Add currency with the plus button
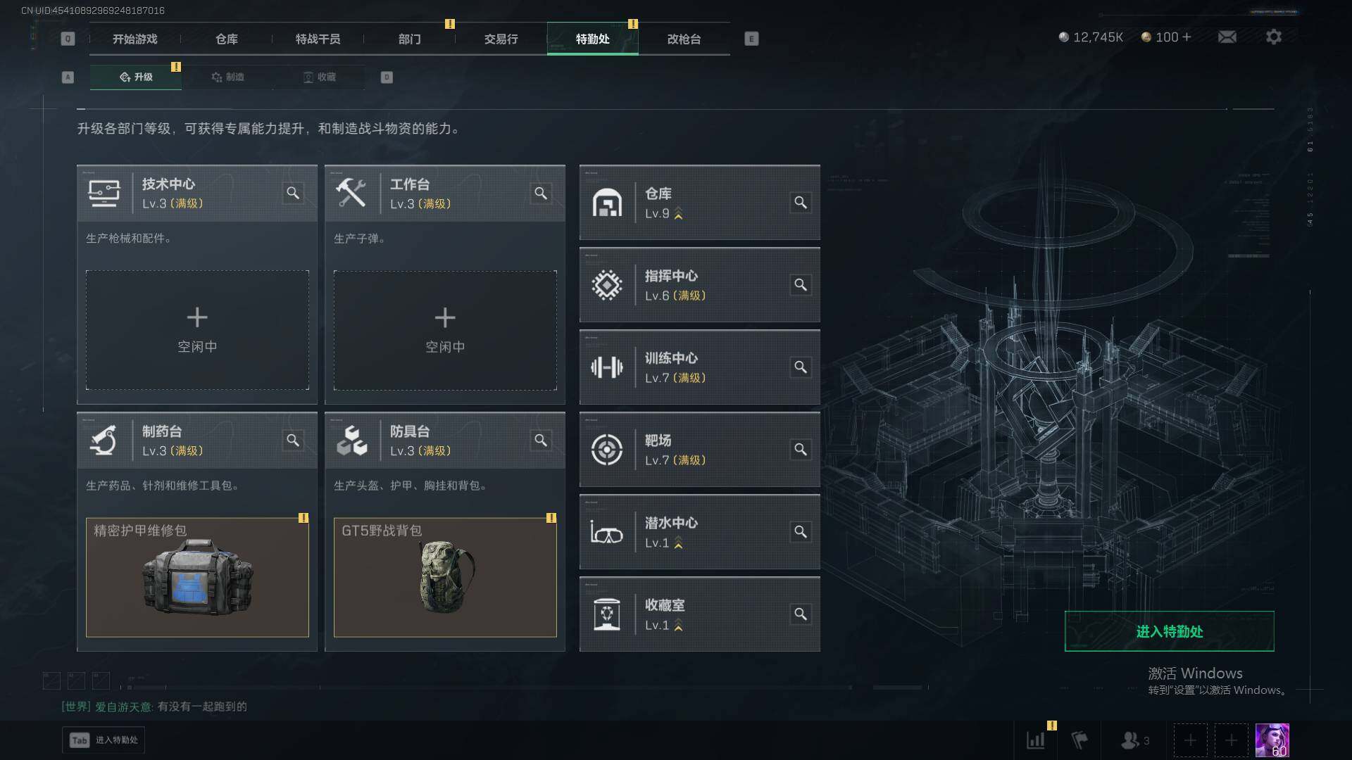Viewport: 1352px width, 760px height. point(1187,37)
